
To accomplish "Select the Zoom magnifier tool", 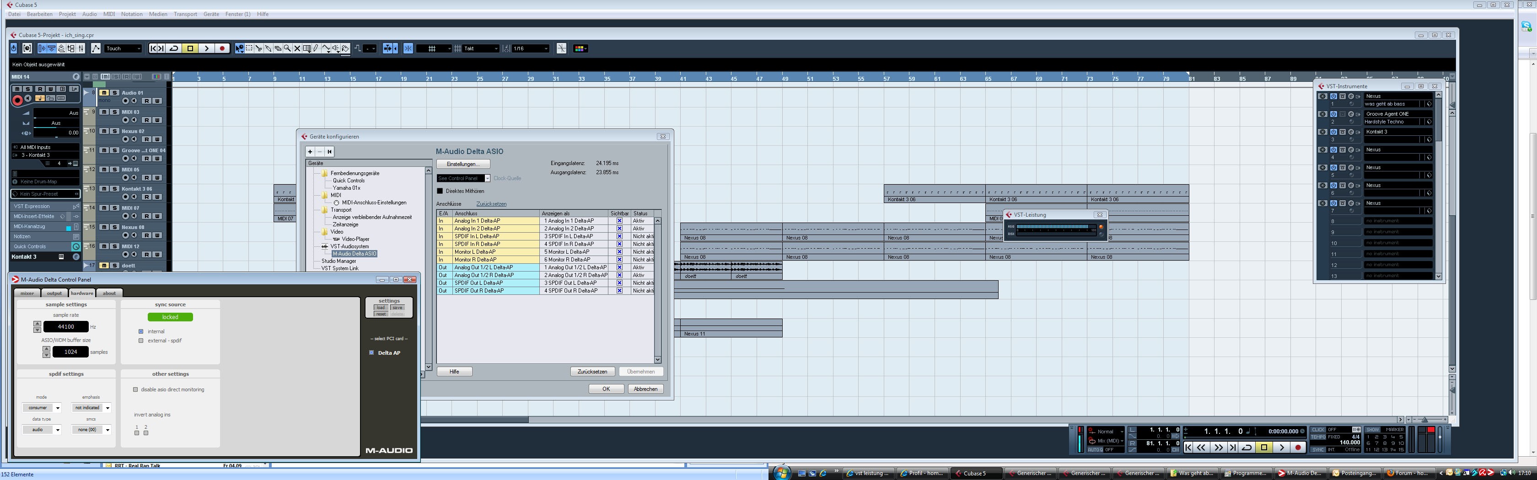I will point(288,48).
